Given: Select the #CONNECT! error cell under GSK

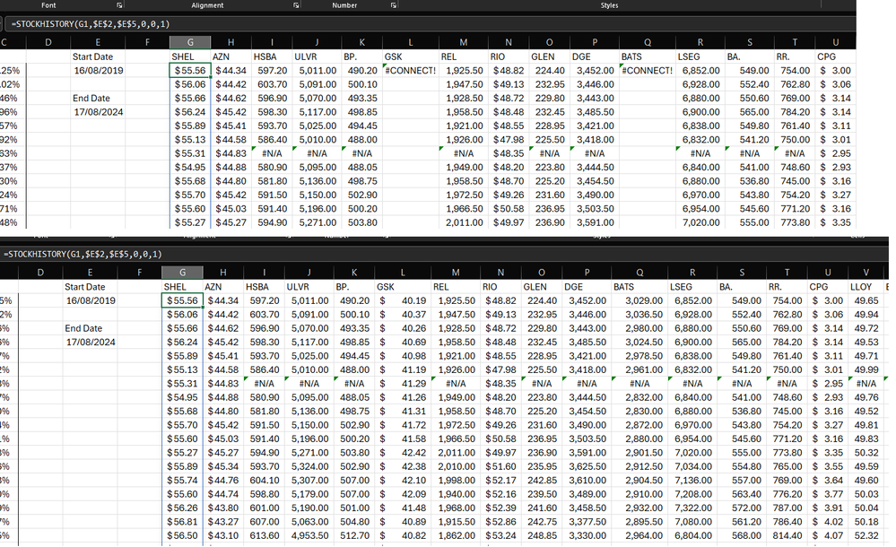Looking at the screenshot, I should 410,70.
